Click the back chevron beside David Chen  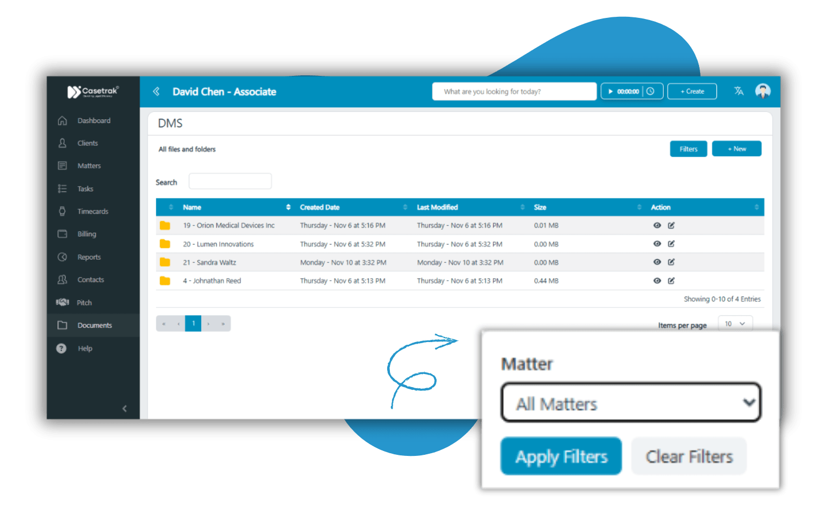click(156, 92)
